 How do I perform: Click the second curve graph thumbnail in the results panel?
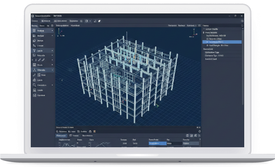(x=100, y=144)
